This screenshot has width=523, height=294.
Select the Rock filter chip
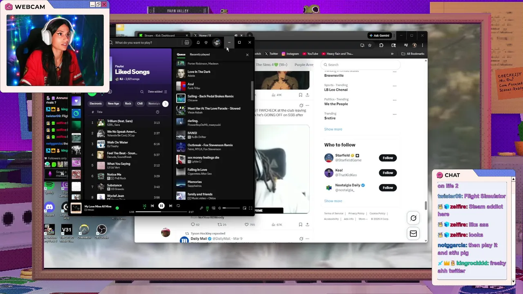point(128,104)
